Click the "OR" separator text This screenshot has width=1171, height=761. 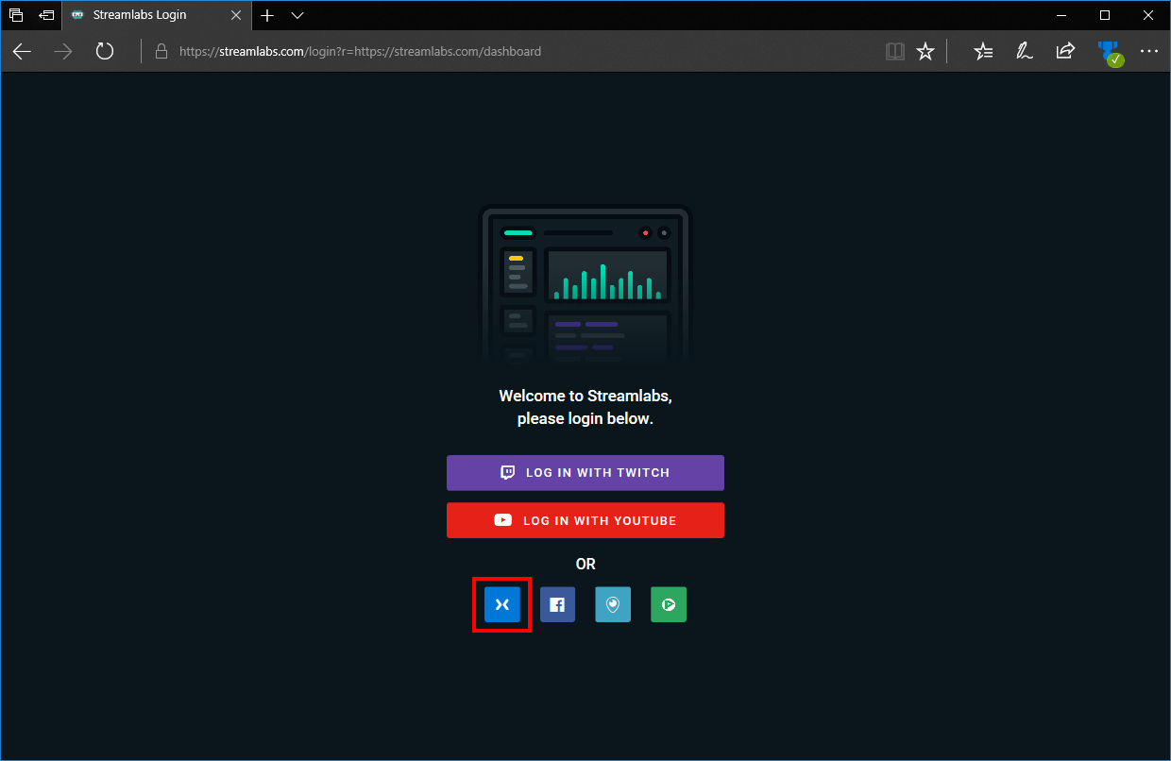[x=585, y=564]
